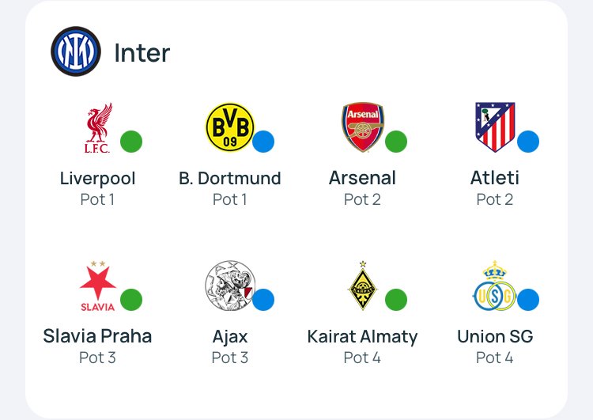Select the Kairat Almaty diamond crest
This screenshot has width=593, height=420.
(363, 286)
